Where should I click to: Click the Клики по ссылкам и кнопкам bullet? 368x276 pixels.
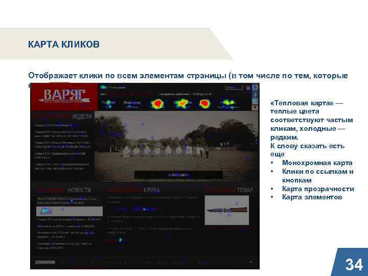tap(318, 176)
